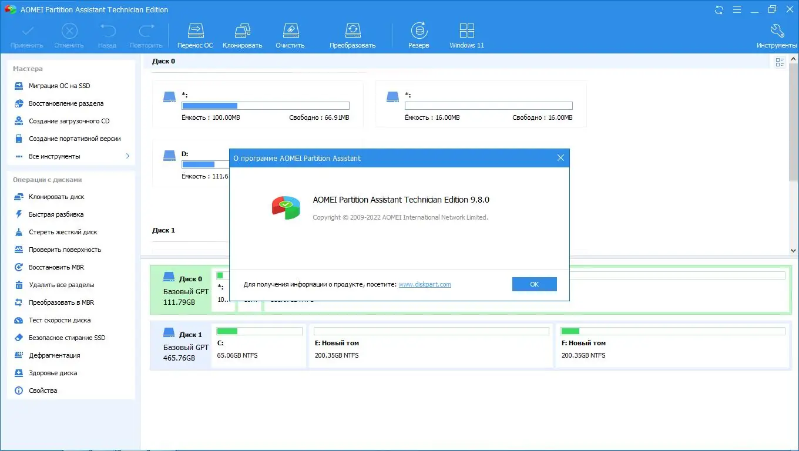Image resolution: width=799 pixels, height=451 pixels.
Task: Click scrollbar up arrow of disk list
Action: pyautogui.click(x=794, y=58)
